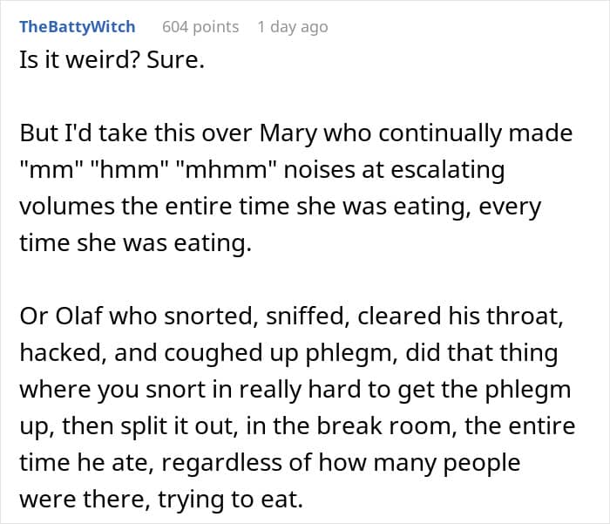Click the word 'Mary' in the comment
The width and height of the screenshot is (610, 524).
point(288,133)
